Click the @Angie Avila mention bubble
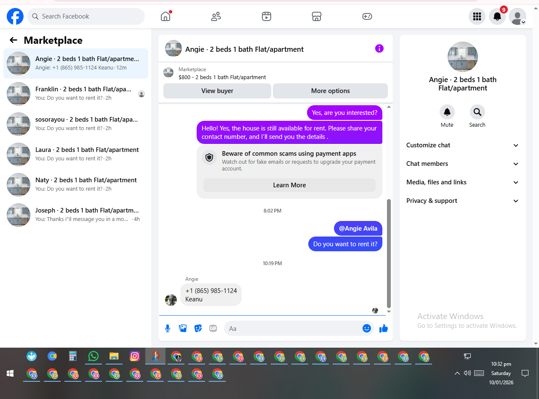This screenshot has height=399, width=539. 358,229
